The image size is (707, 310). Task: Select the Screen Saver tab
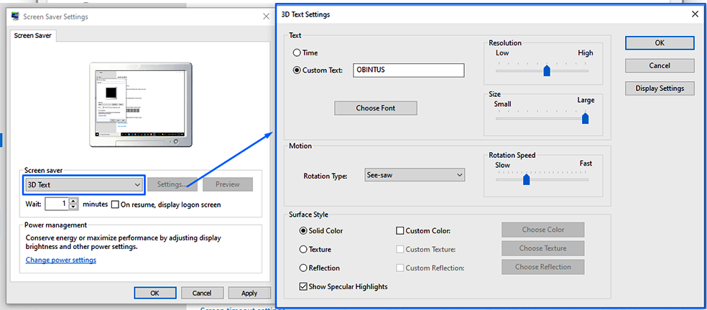32,35
